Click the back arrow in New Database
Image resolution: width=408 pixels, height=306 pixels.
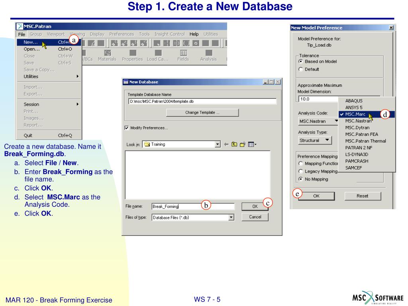[x=226, y=144]
